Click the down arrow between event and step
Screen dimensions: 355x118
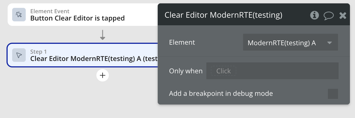pyautogui.click(x=103, y=35)
